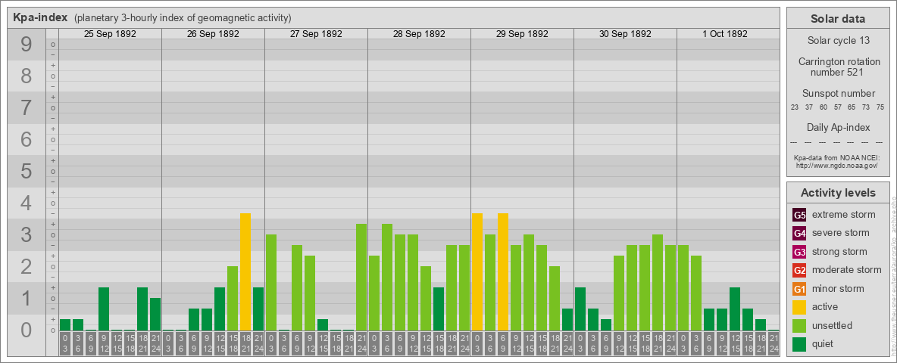Click the yellow active legend swatch
897x363 pixels.
coord(799,307)
